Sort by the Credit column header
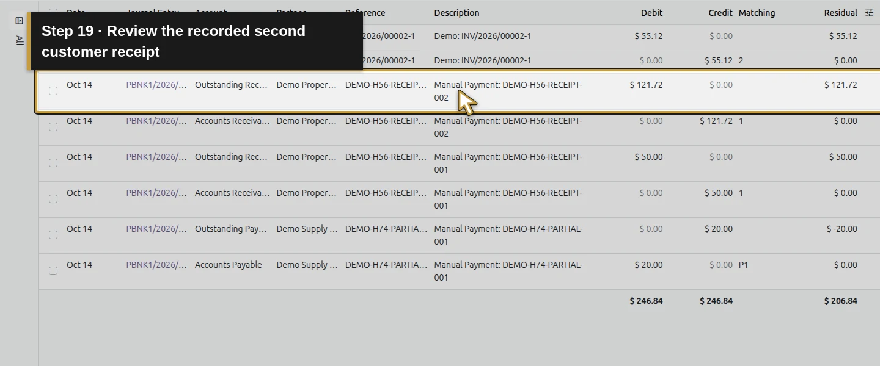Screen dimensions: 880x366 click(721, 13)
